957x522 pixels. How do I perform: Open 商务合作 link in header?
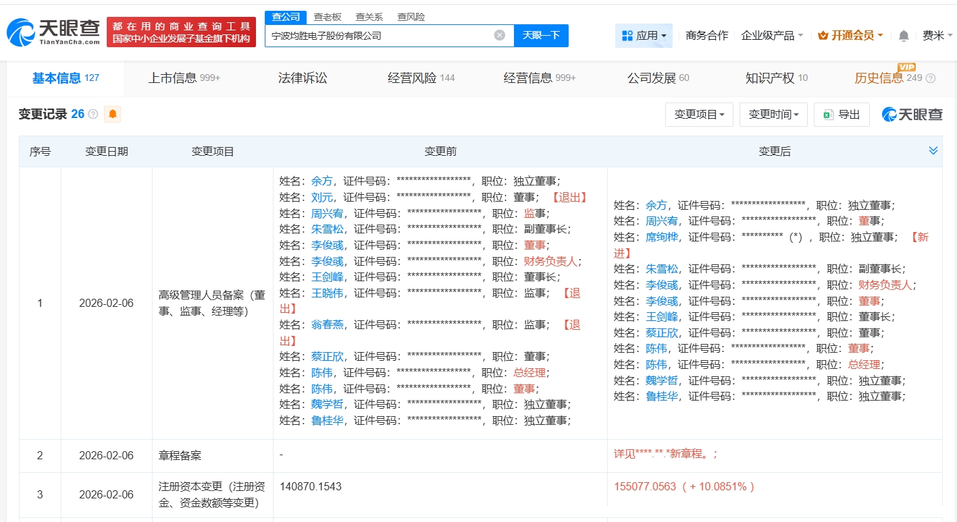click(706, 36)
